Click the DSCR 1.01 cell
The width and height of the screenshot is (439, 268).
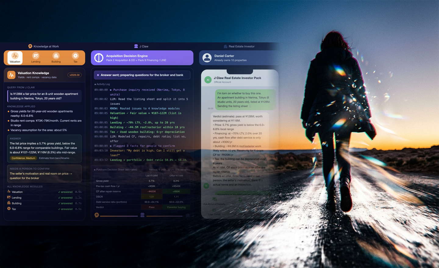tap(152, 197)
